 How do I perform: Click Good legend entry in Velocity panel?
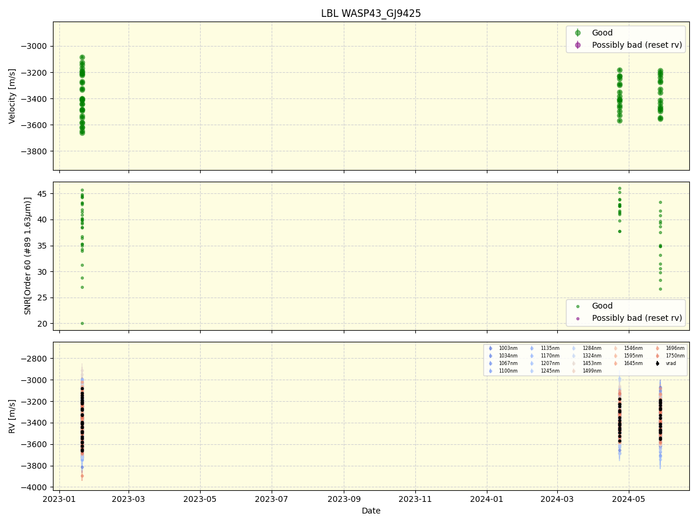(x=602, y=33)
